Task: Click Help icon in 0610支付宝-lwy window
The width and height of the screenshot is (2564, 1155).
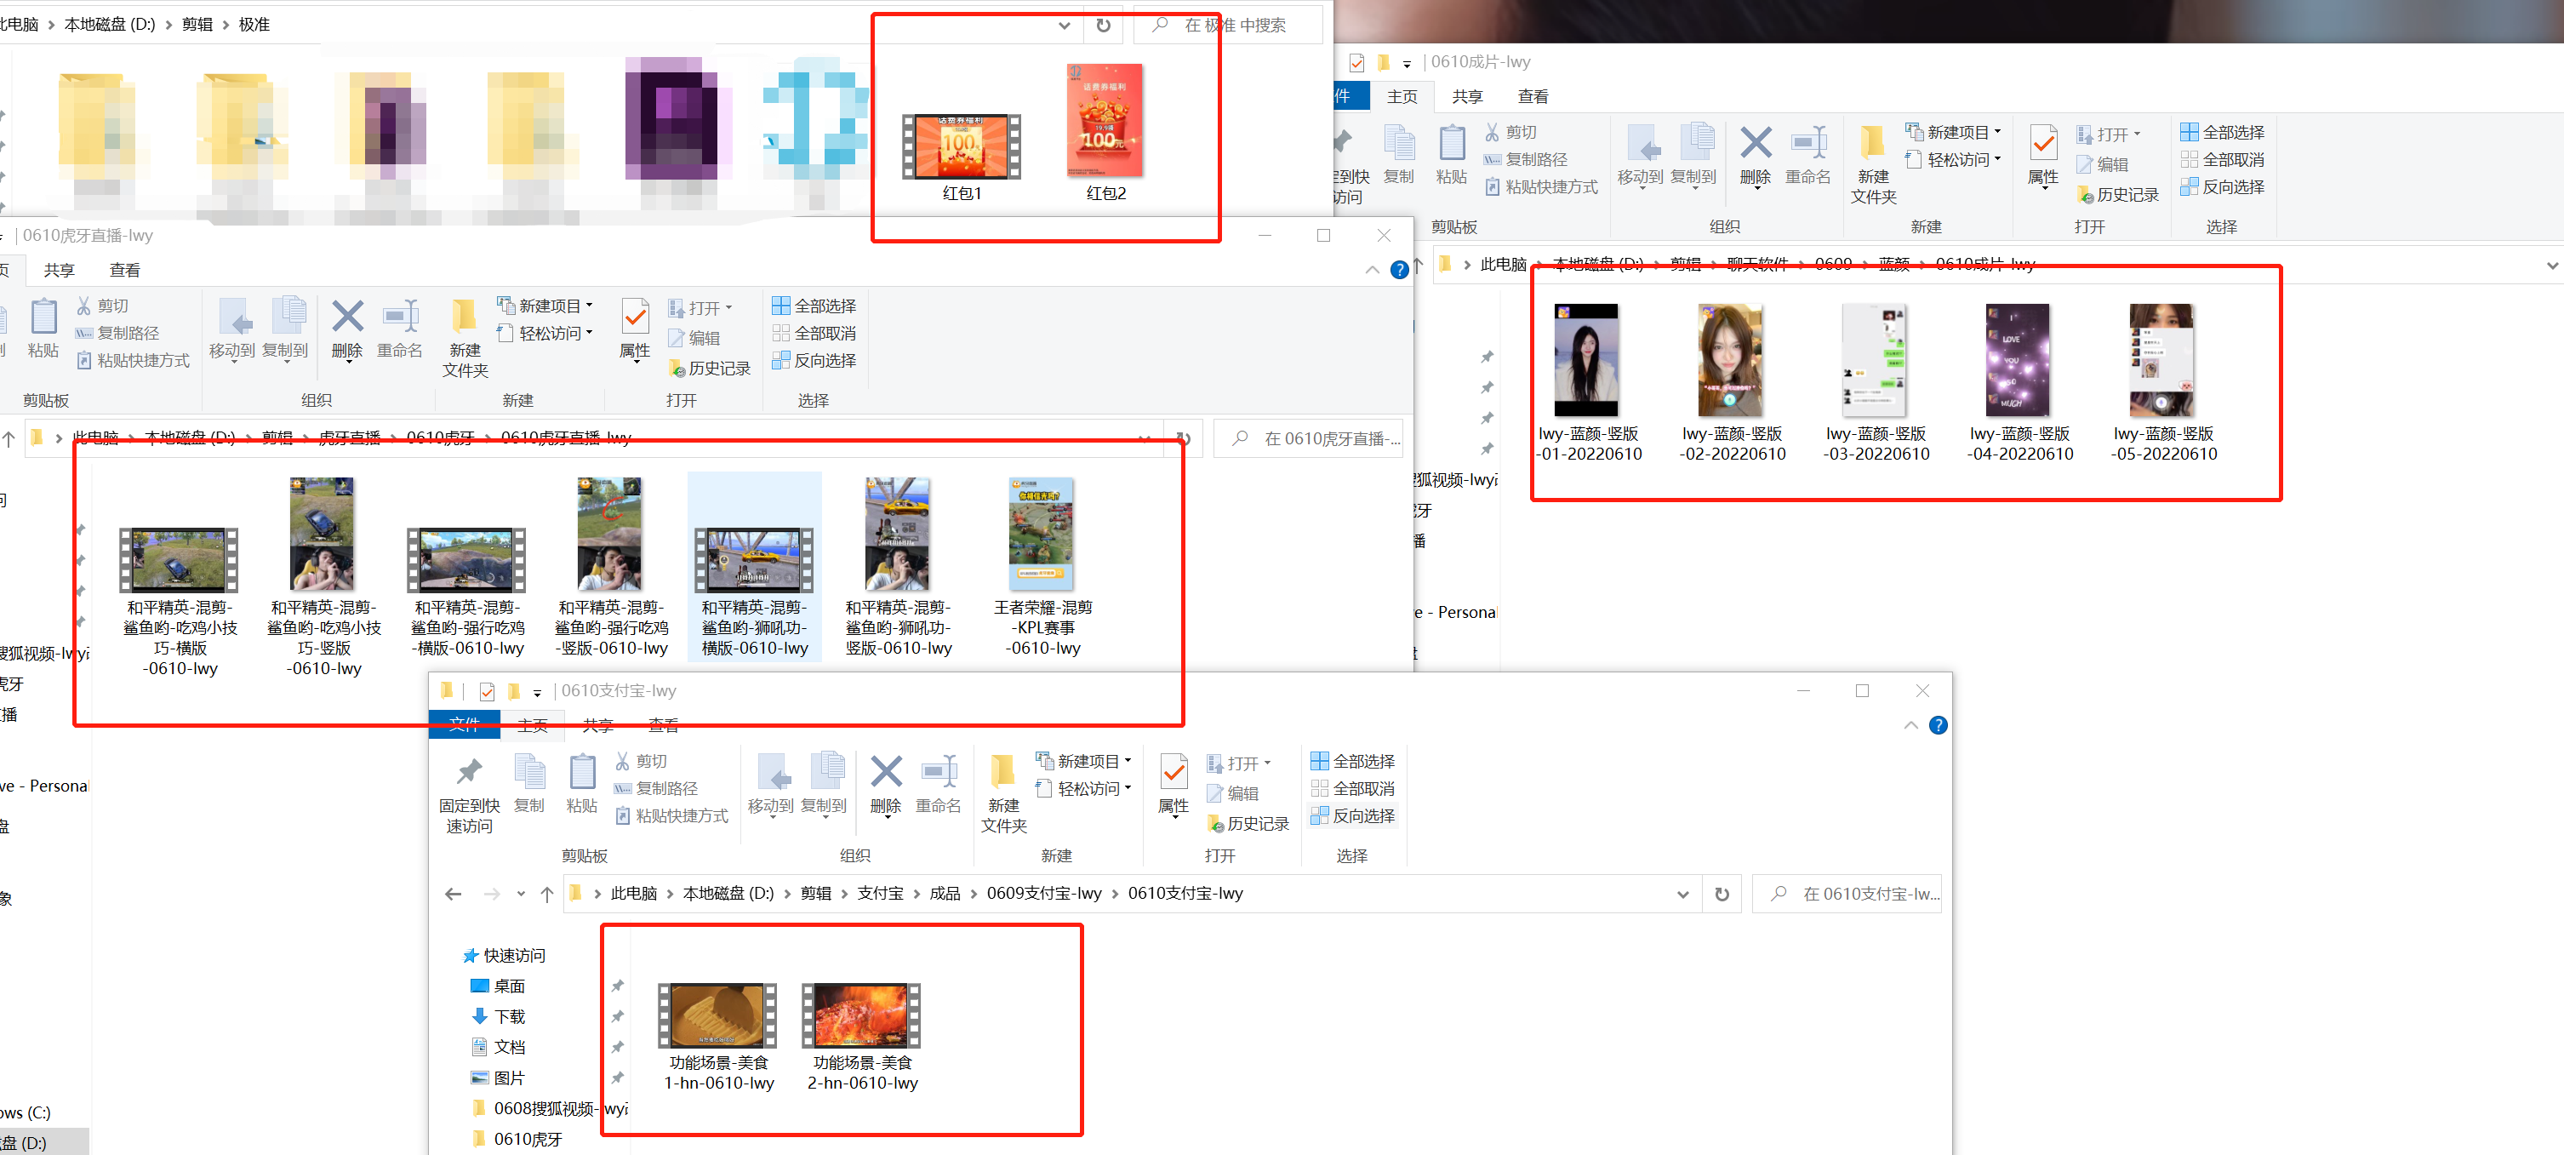Action: click(1938, 725)
